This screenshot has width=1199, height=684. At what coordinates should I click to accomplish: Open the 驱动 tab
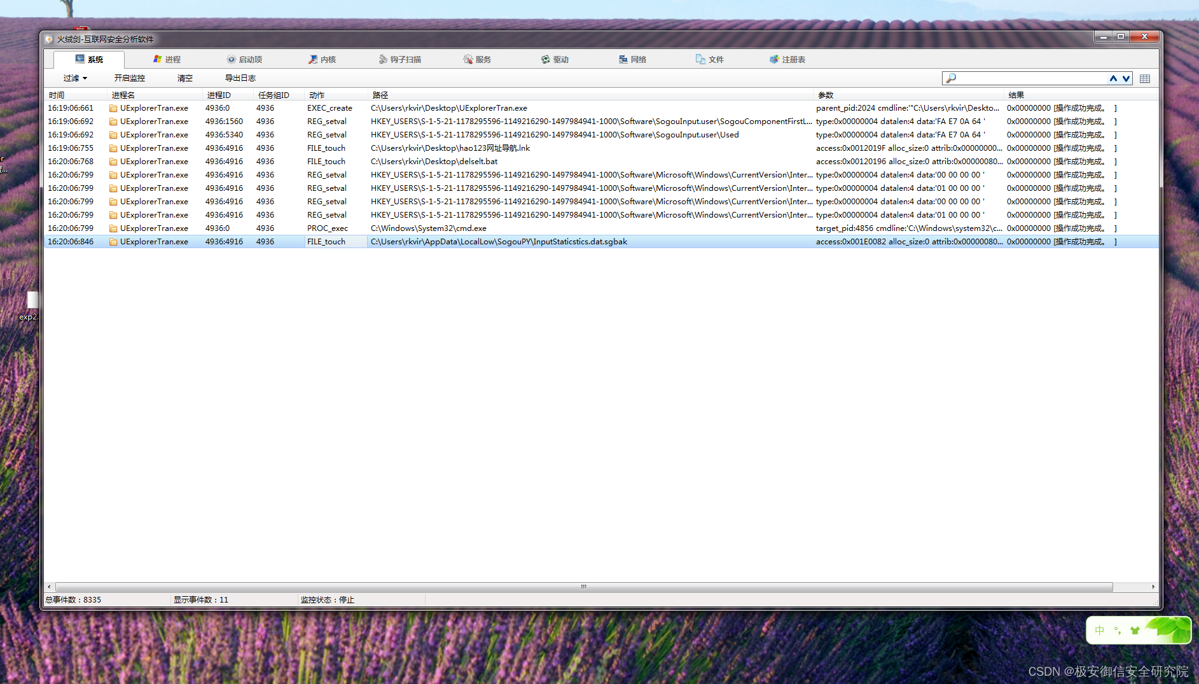click(555, 59)
